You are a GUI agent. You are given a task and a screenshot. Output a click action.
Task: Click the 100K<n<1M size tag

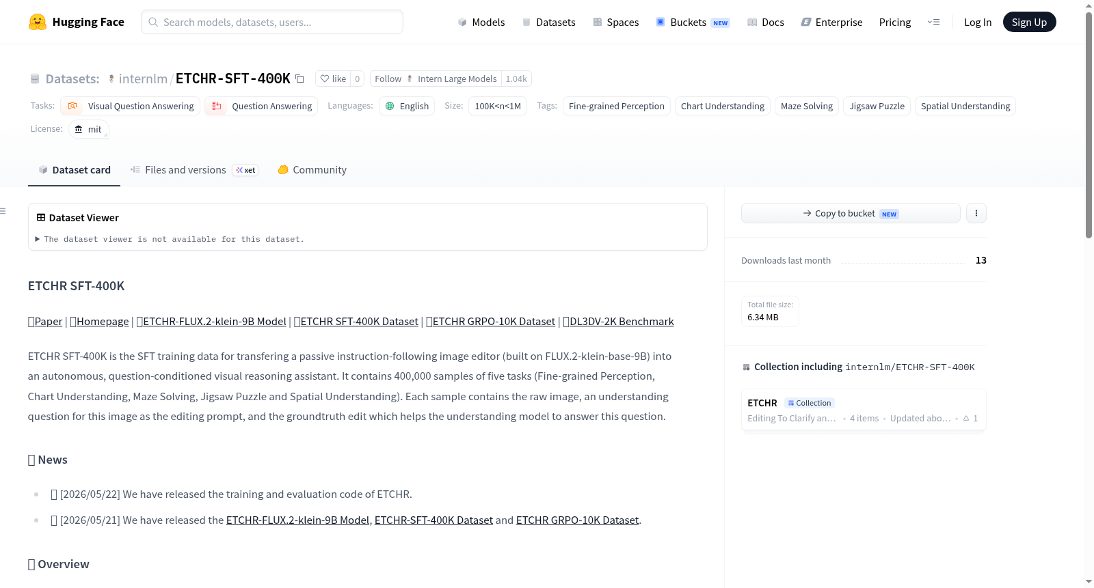click(x=498, y=106)
